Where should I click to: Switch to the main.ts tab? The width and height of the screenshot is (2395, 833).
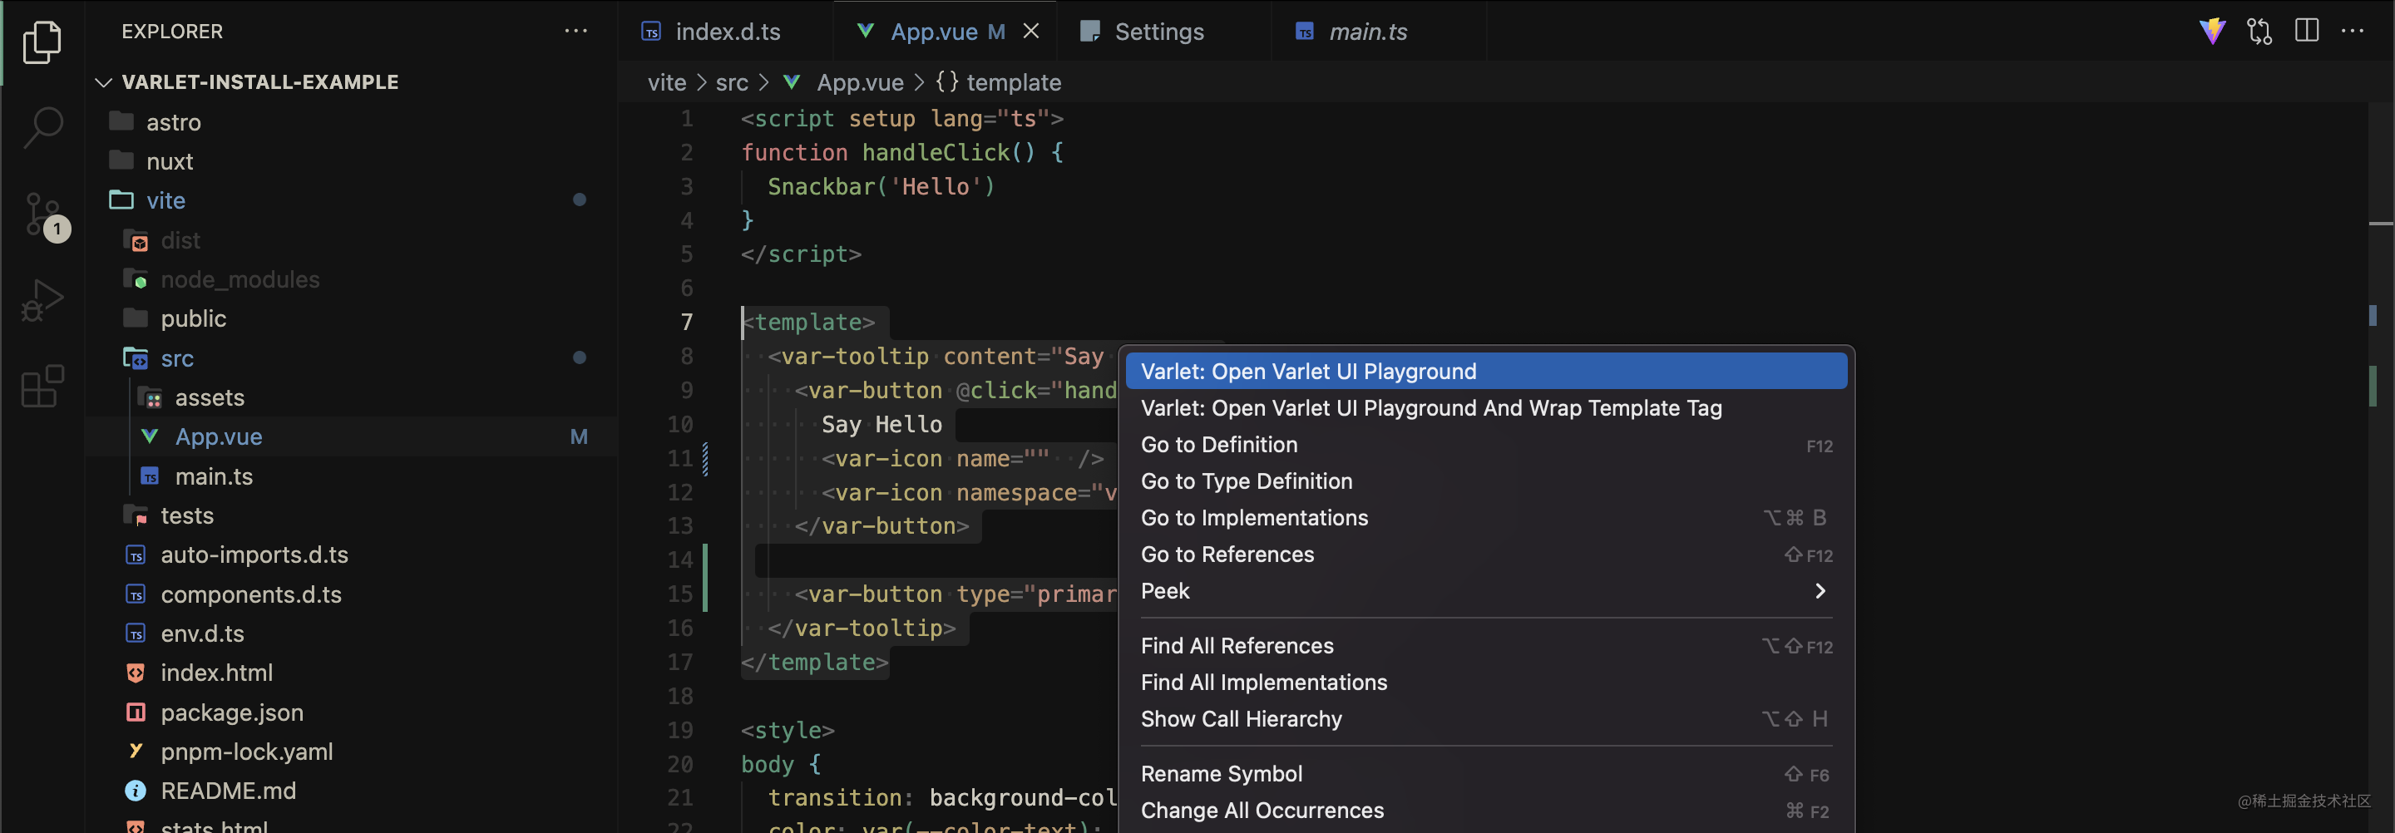coord(1366,32)
